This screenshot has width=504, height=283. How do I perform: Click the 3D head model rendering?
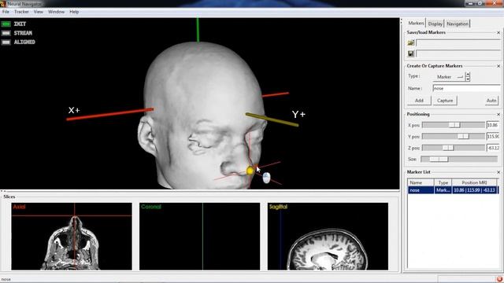pos(202,116)
